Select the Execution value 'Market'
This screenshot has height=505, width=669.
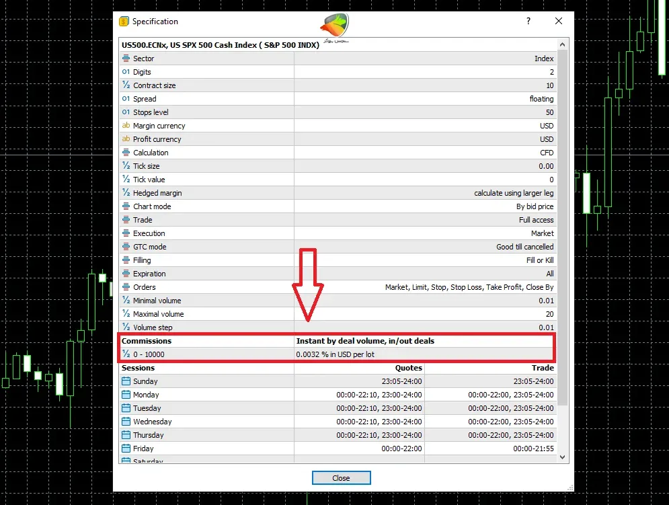click(543, 233)
